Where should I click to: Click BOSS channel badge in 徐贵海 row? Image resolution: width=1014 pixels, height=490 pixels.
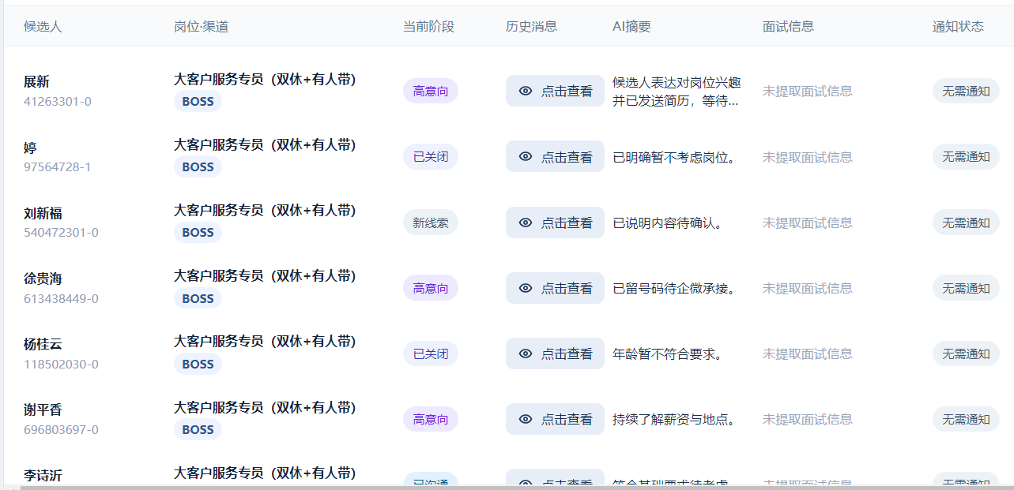(x=198, y=298)
